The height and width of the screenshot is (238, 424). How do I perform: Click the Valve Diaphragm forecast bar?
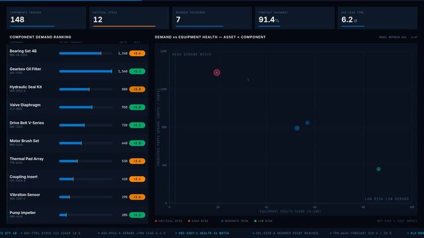coord(85,107)
